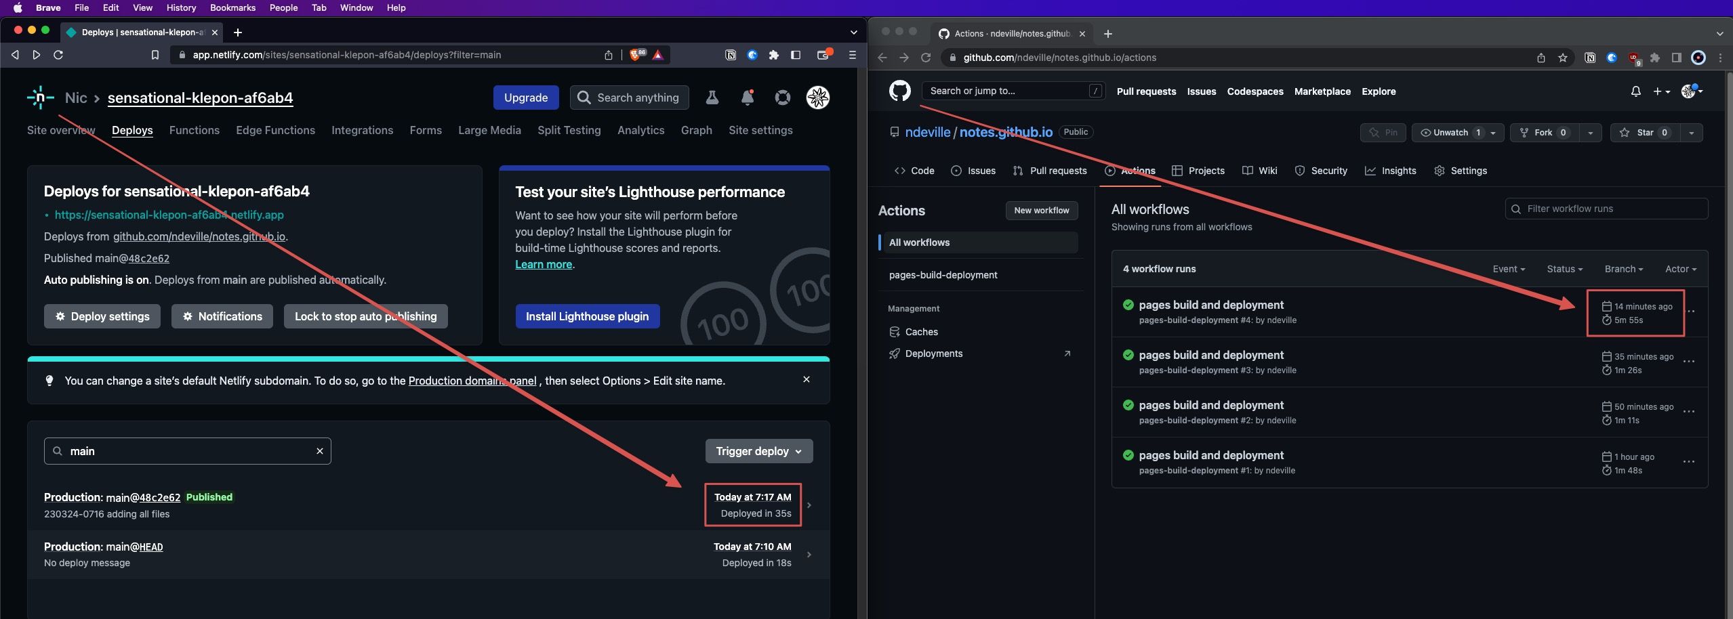Viewport: 1733px width, 619px height.
Task: Click the Netlify logo icon
Action: point(40,98)
